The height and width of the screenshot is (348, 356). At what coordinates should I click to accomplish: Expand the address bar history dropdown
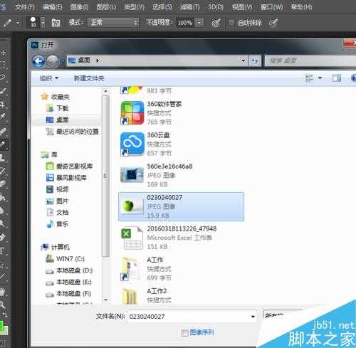point(243,60)
